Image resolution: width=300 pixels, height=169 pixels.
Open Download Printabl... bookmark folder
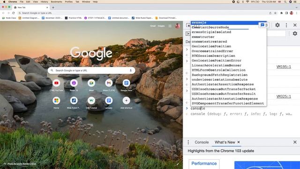tap(166, 18)
